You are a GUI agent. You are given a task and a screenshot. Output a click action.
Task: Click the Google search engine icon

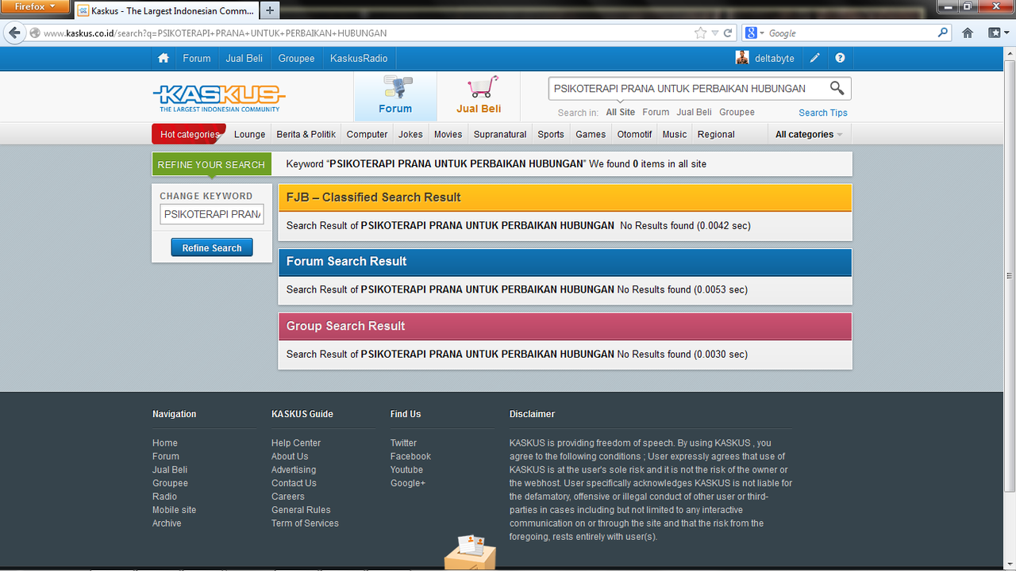click(751, 33)
